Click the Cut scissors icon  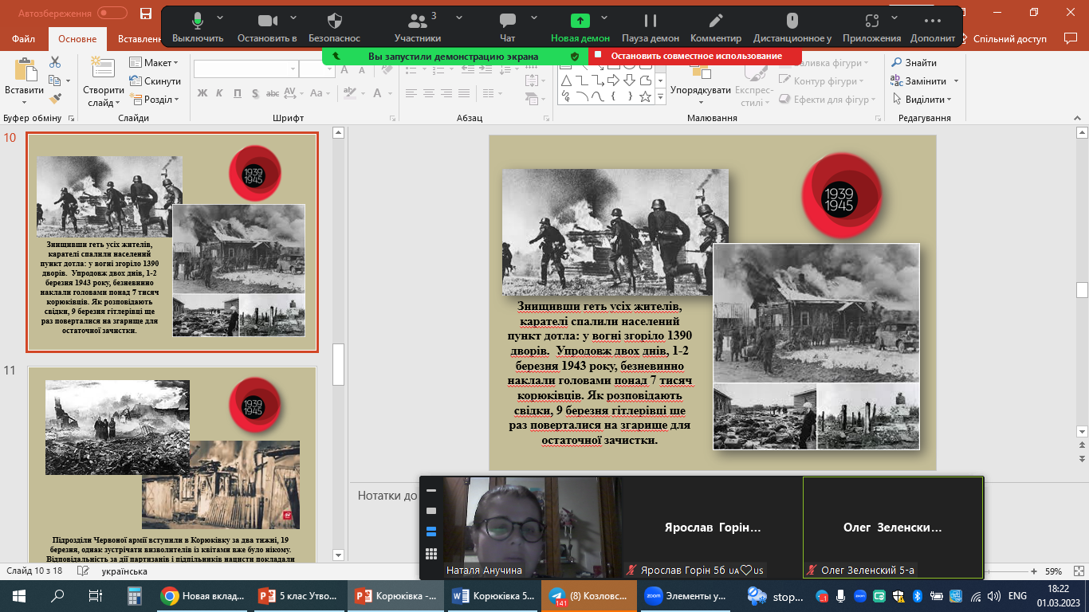pos(55,62)
